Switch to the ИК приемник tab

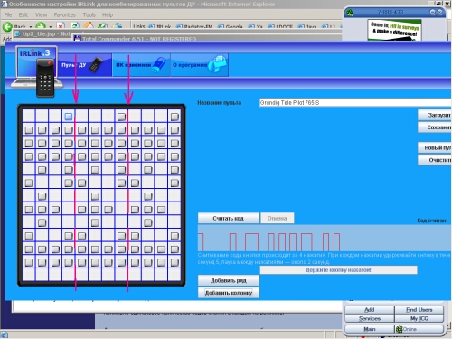141,65
